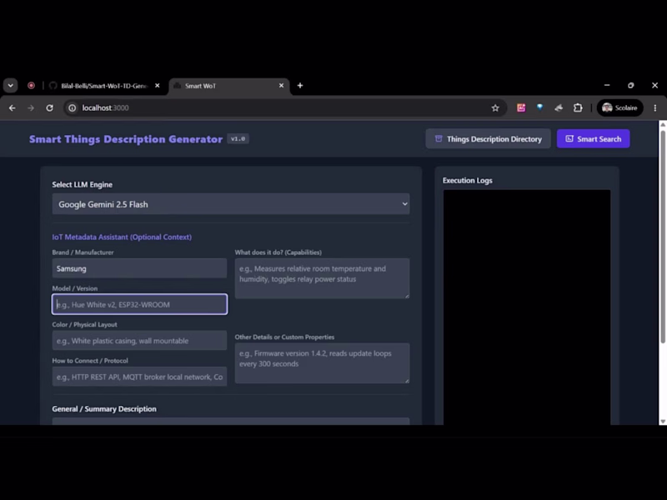Close the Bilal-Belli GitHub tab
Viewport: 667px width, 500px height.
click(x=158, y=86)
